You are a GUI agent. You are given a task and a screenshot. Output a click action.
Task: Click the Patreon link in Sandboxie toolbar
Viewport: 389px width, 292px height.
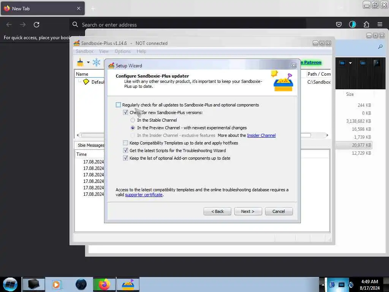coord(311,62)
